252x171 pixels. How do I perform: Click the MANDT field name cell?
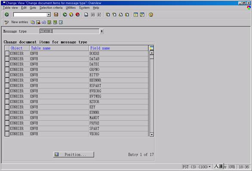pyautogui.click(x=118, y=118)
